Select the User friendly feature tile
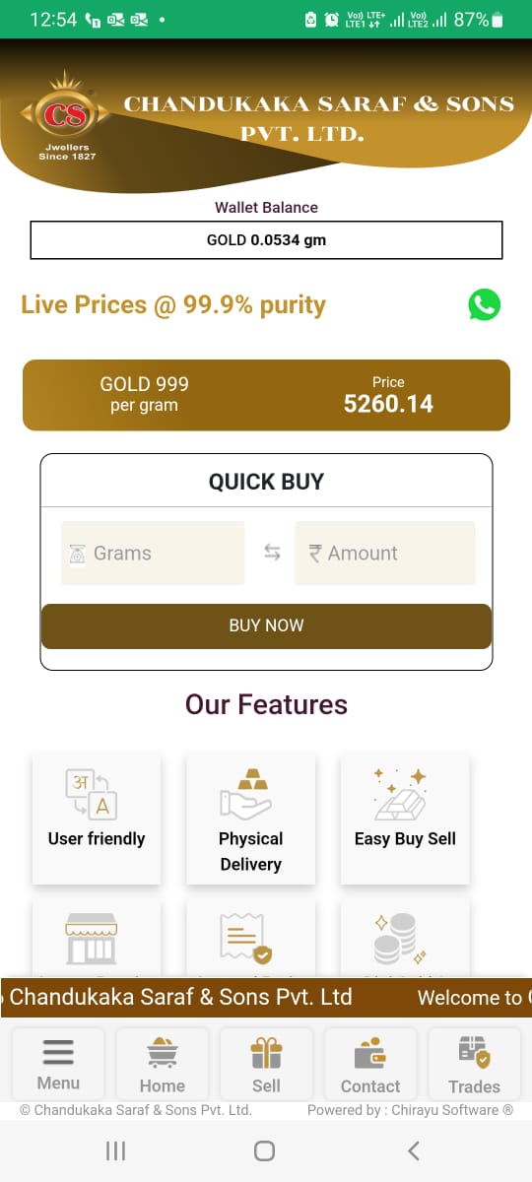 97,820
